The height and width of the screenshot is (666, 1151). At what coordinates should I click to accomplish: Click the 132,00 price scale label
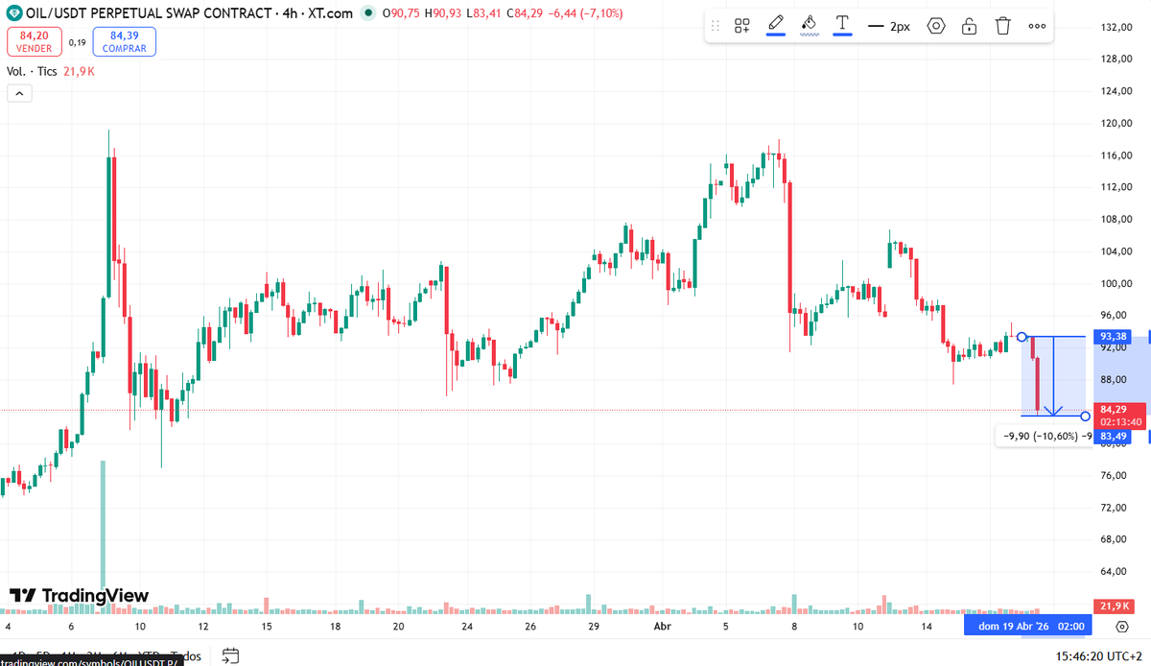coord(1117,27)
